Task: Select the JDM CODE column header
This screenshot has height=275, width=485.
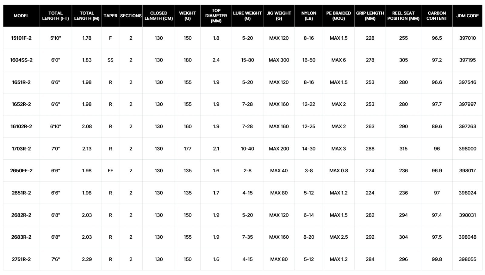Action: click(x=467, y=16)
